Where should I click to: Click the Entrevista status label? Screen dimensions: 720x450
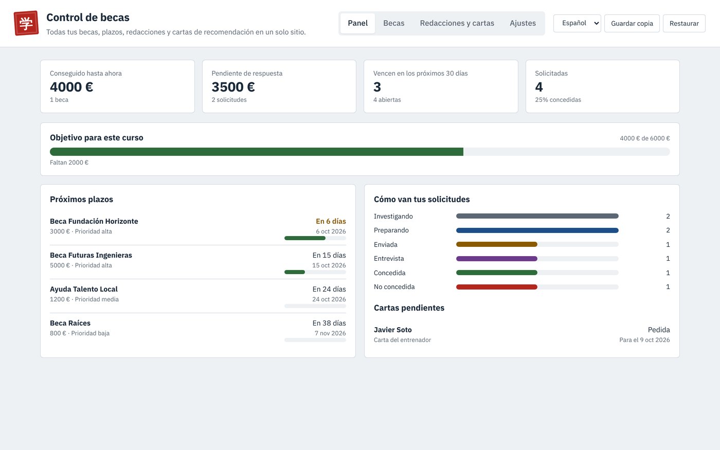pyautogui.click(x=389, y=259)
